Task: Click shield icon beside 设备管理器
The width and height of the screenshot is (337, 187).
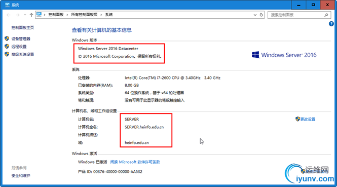Action: point(7,39)
